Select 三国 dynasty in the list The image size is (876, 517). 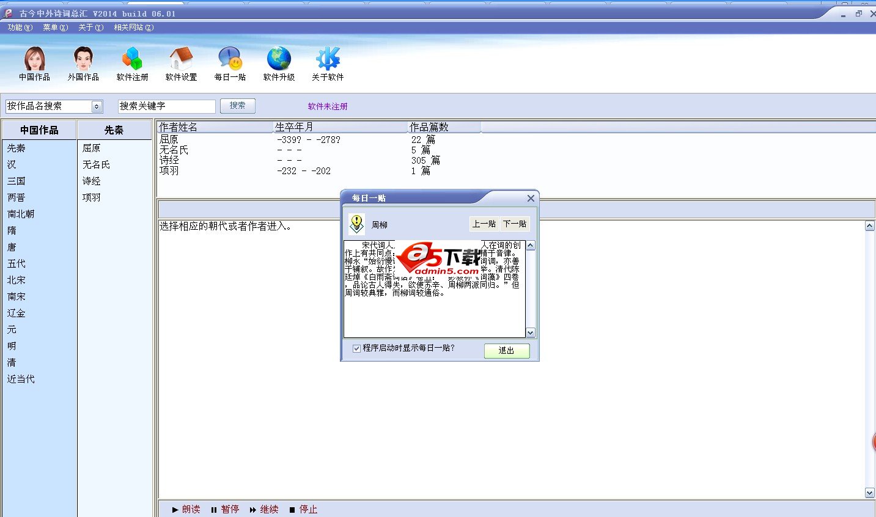pyautogui.click(x=17, y=181)
